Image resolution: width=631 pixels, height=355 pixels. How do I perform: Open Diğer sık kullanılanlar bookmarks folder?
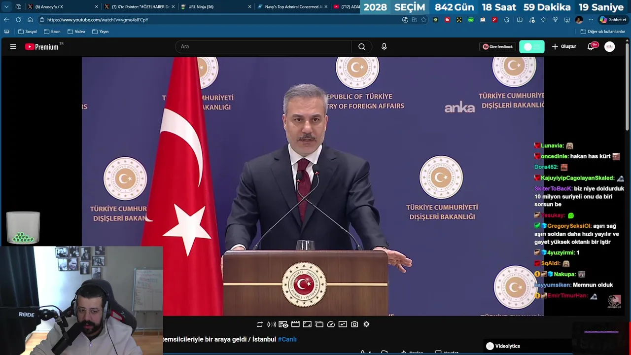point(603,32)
